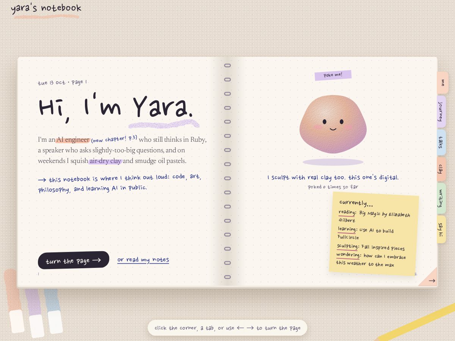Click the "learning:" label on sticky note
The height and width of the screenshot is (341, 455).
(x=347, y=229)
